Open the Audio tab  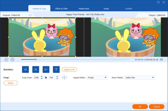106,9
